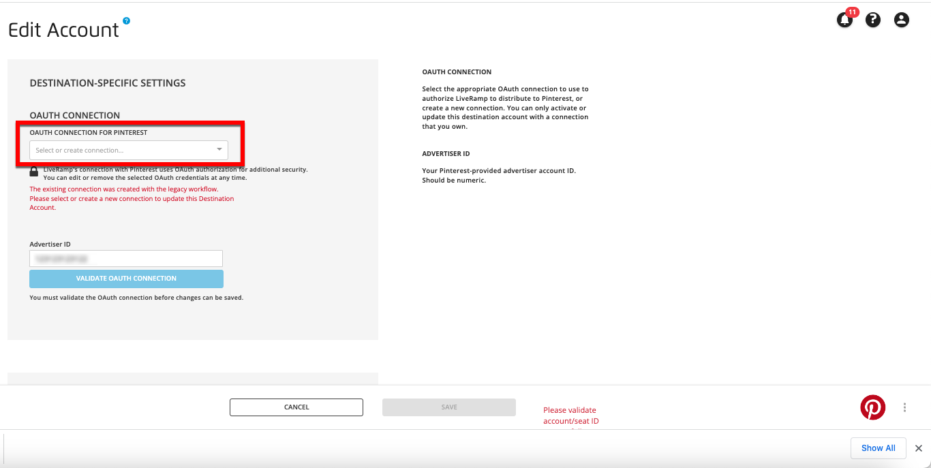Click the OAuth Connection section label in the form

75,116
